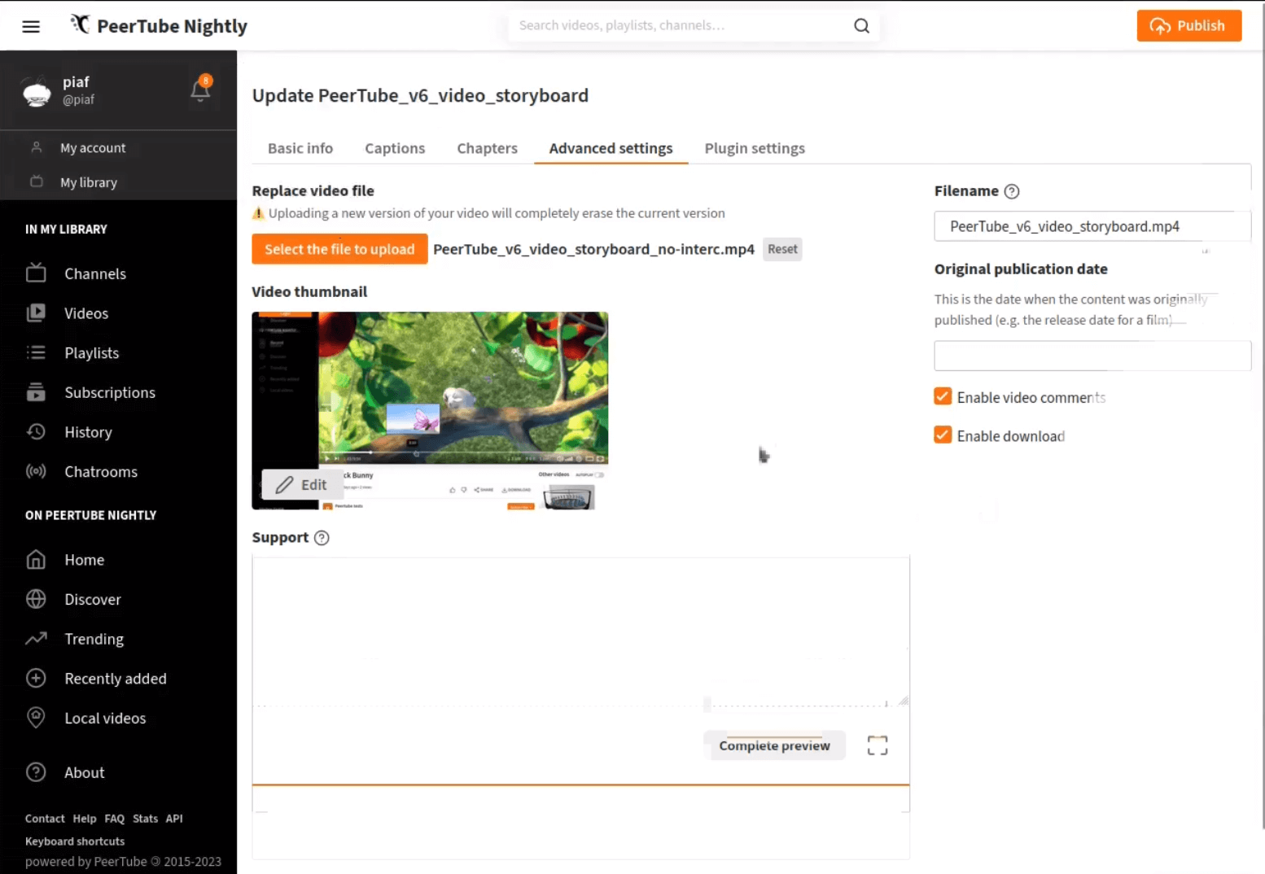Open the Plugin settings tab

tap(754, 148)
